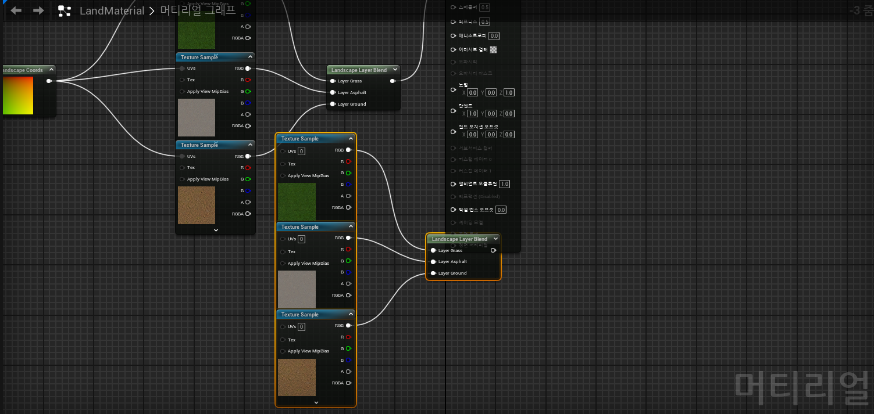The height and width of the screenshot is (414, 874).
Task: Click the RGB output pin on the selected brown Texture Sample
Action: (x=349, y=325)
